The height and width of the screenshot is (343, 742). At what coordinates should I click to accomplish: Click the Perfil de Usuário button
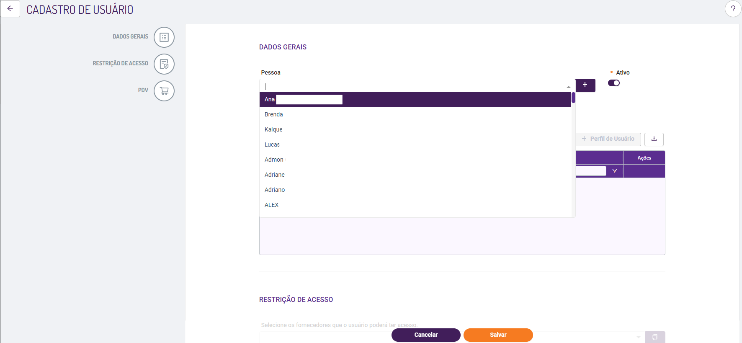(x=608, y=139)
